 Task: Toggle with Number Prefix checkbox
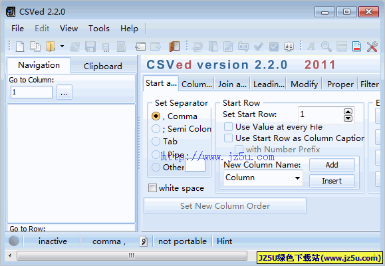pyautogui.click(x=239, y=149)
